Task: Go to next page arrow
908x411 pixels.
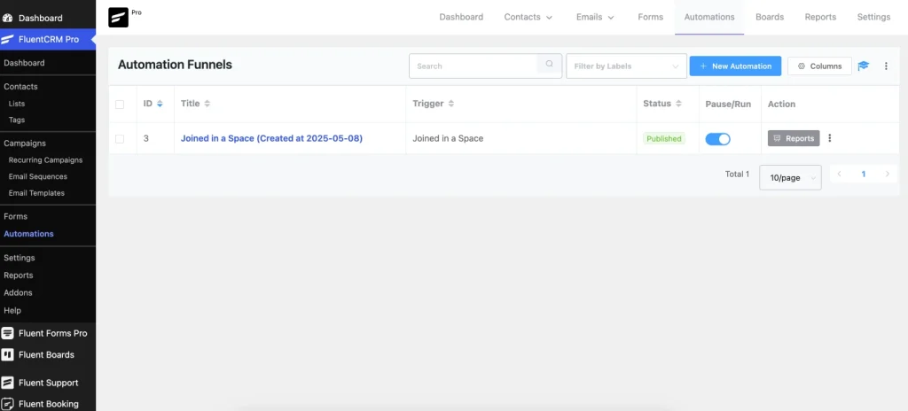Action: tap(888, 174)
